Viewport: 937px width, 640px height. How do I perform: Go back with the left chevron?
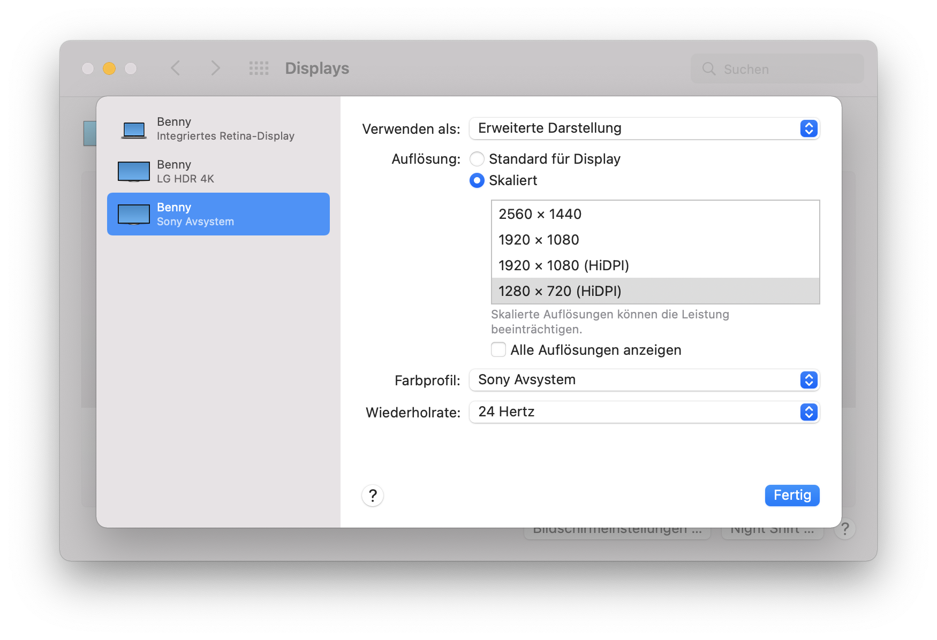pyautogui.click(x=175, y=68)
